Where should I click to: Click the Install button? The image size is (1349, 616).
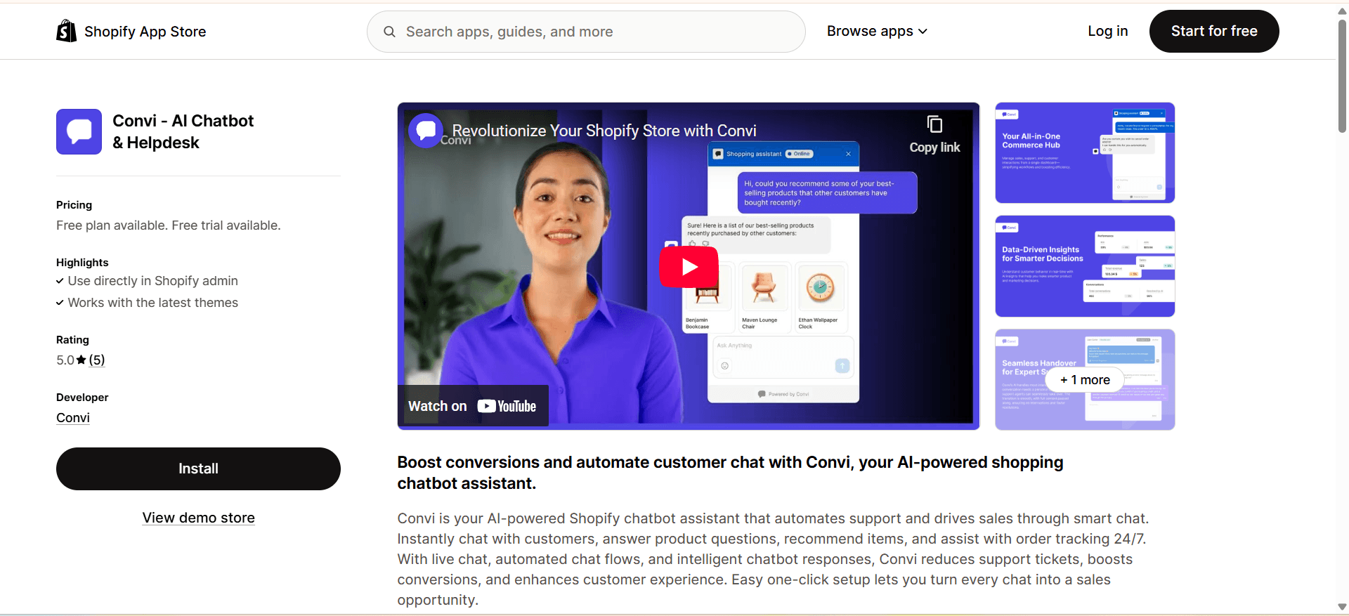tap(198, 468)
